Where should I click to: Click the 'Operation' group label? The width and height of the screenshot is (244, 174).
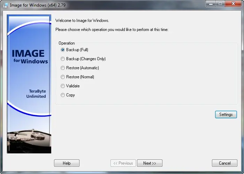pos(67,43)
